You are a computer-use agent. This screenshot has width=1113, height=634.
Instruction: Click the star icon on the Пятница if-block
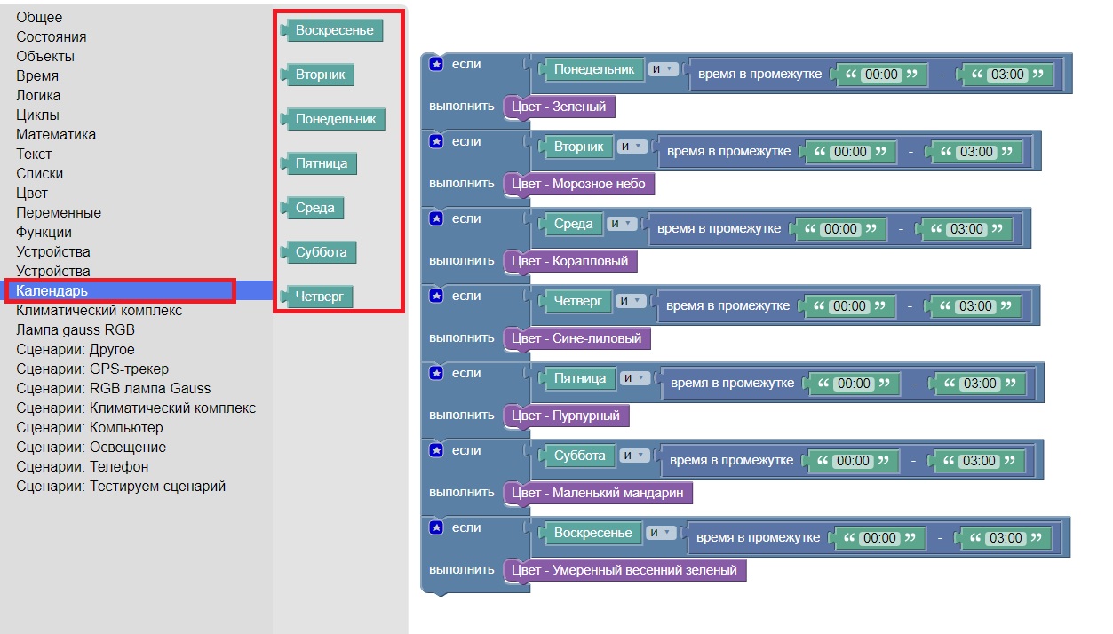pos(436,373)
